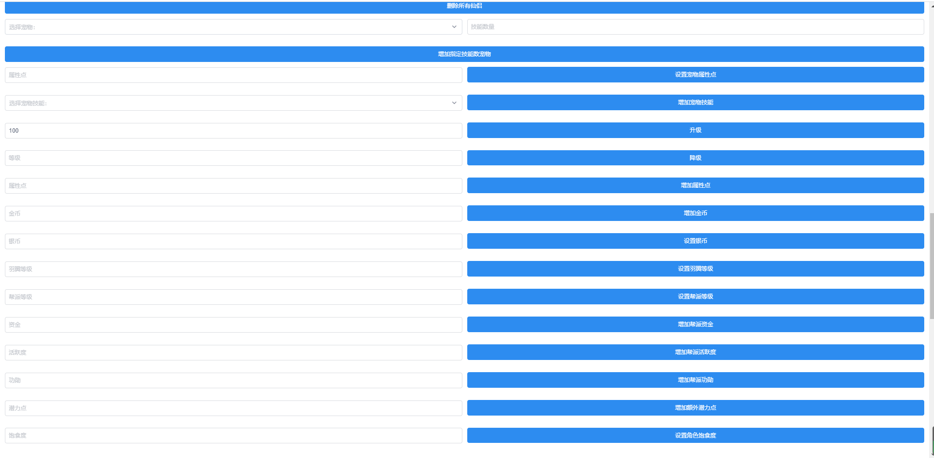Viewport: 934px width, 458px height.
Task: Focus the 金币 input field
Action: tap(233, 214)
